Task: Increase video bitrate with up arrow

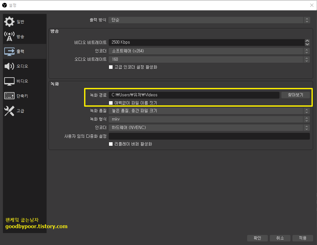Action: 307,41
